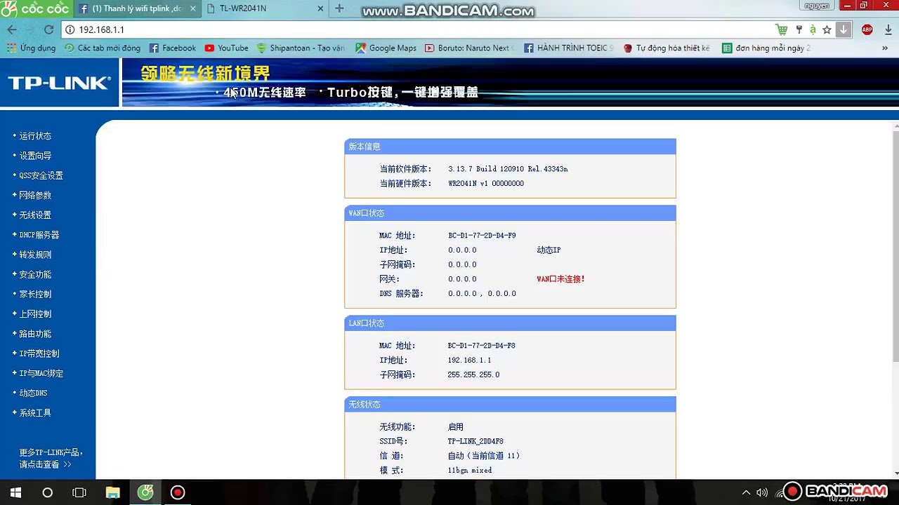Viewport: 899px width, 505px height.
Task: Expand the IP带宽控制 menu section
Action: [39, 353]
